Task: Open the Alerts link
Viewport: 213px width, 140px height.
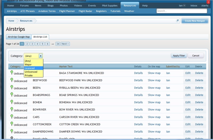Action: click(205, 6)
